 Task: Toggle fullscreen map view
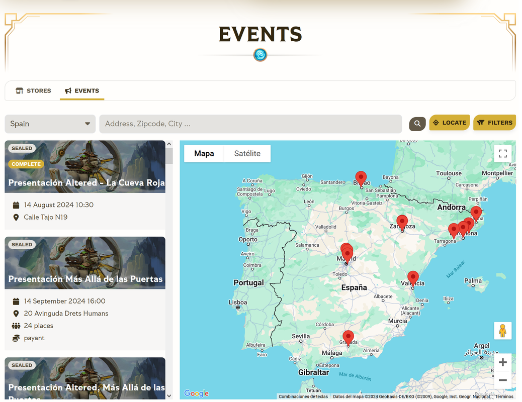(503, 153)
